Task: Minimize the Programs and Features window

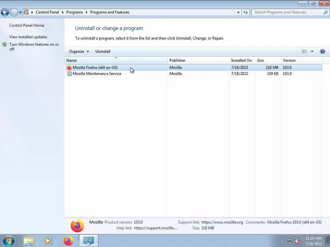Action: click(303, 3)
